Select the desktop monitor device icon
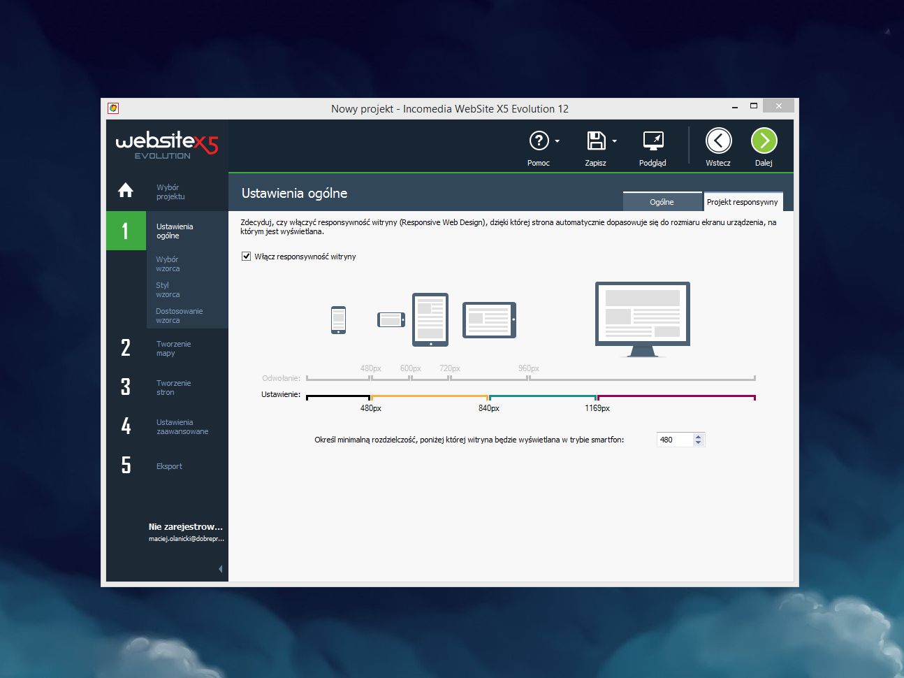Screen dimensions: 904x678 click(643, 319)
